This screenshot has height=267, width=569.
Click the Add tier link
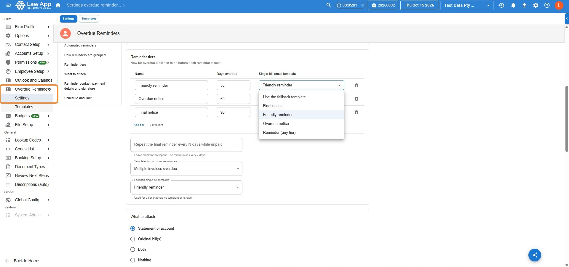[x=139, y=125]
